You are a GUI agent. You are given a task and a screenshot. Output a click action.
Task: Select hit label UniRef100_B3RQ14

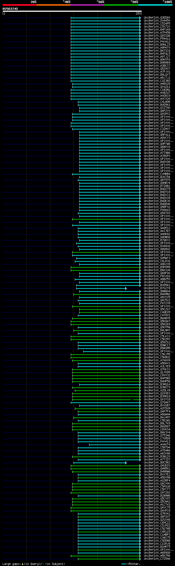click(157, 385)
